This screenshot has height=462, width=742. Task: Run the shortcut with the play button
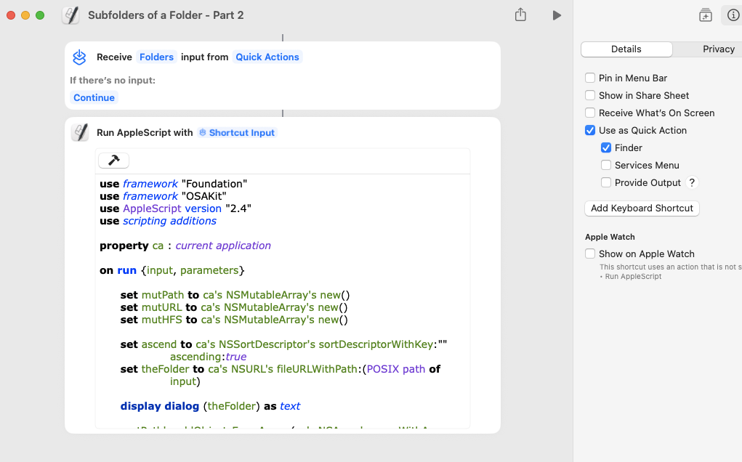tap(557, 15)
